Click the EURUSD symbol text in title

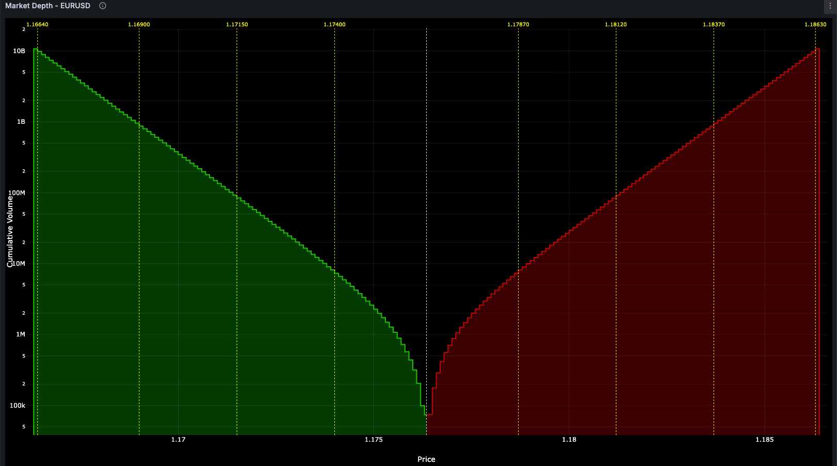click(75, 6)
